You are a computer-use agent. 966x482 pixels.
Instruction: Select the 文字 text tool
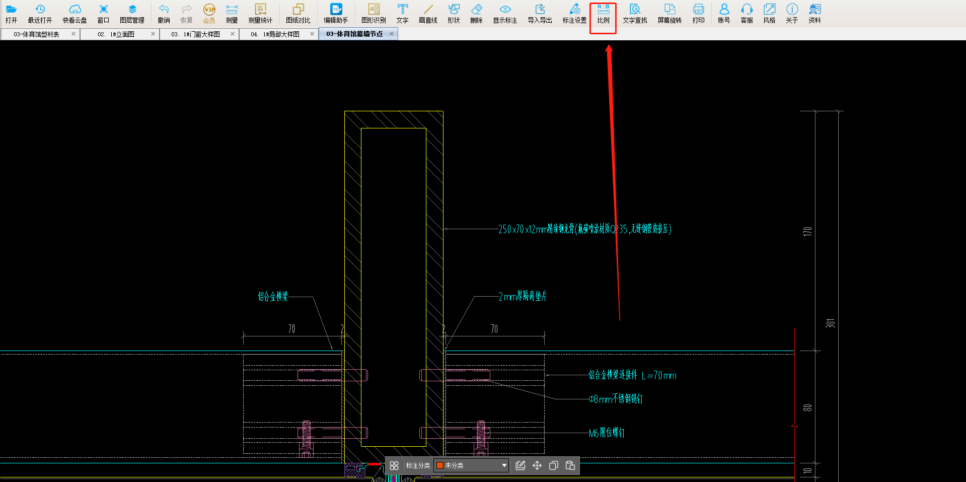pos(402,14)
